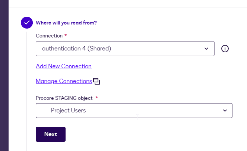Select the "Where will you read from?" step heading

[66, 23]
